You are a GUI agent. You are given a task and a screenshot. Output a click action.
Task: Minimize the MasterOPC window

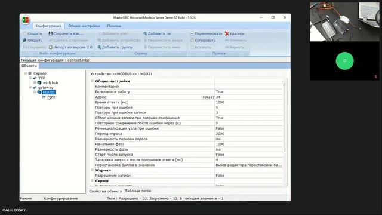[261, 17]
